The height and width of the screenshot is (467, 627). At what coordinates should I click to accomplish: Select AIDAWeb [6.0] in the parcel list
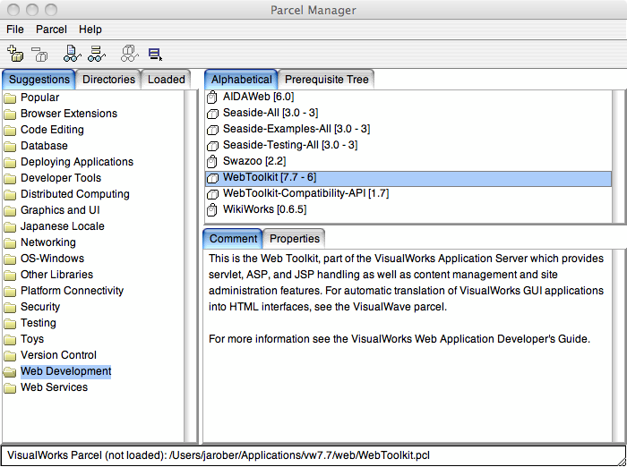click(258, 97)
